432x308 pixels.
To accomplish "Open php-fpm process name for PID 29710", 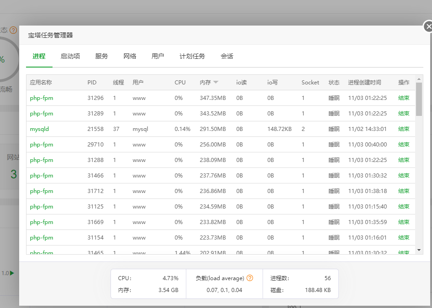I will [x=42, y=145].
